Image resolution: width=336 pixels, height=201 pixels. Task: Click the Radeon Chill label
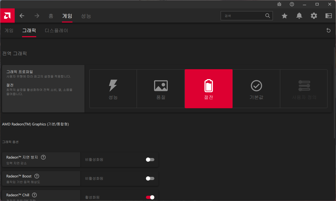(x=18, y=195)
